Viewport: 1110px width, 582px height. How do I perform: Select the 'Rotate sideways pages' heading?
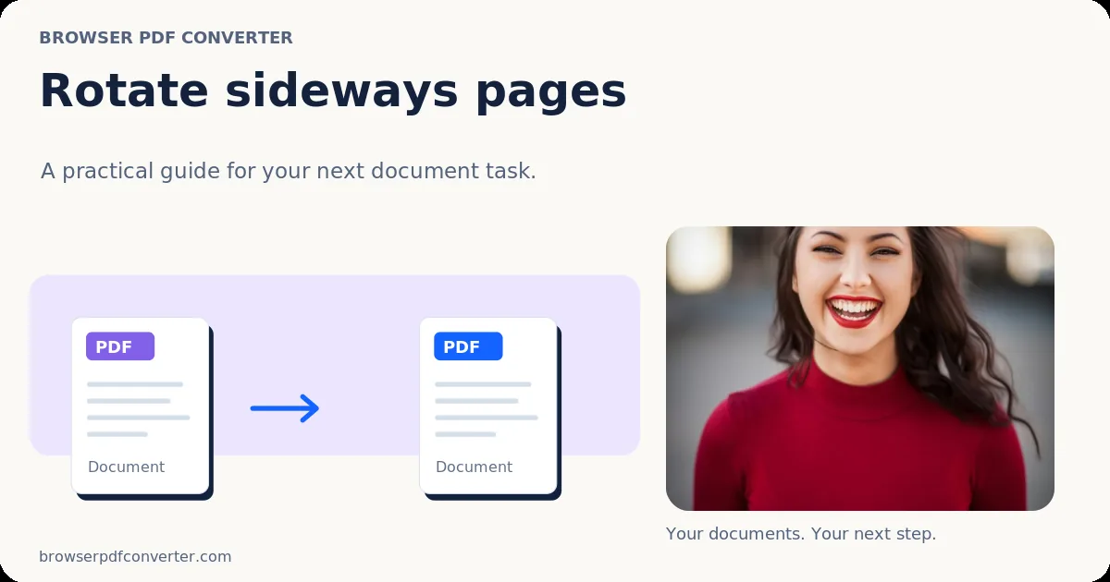coord(333,91)
